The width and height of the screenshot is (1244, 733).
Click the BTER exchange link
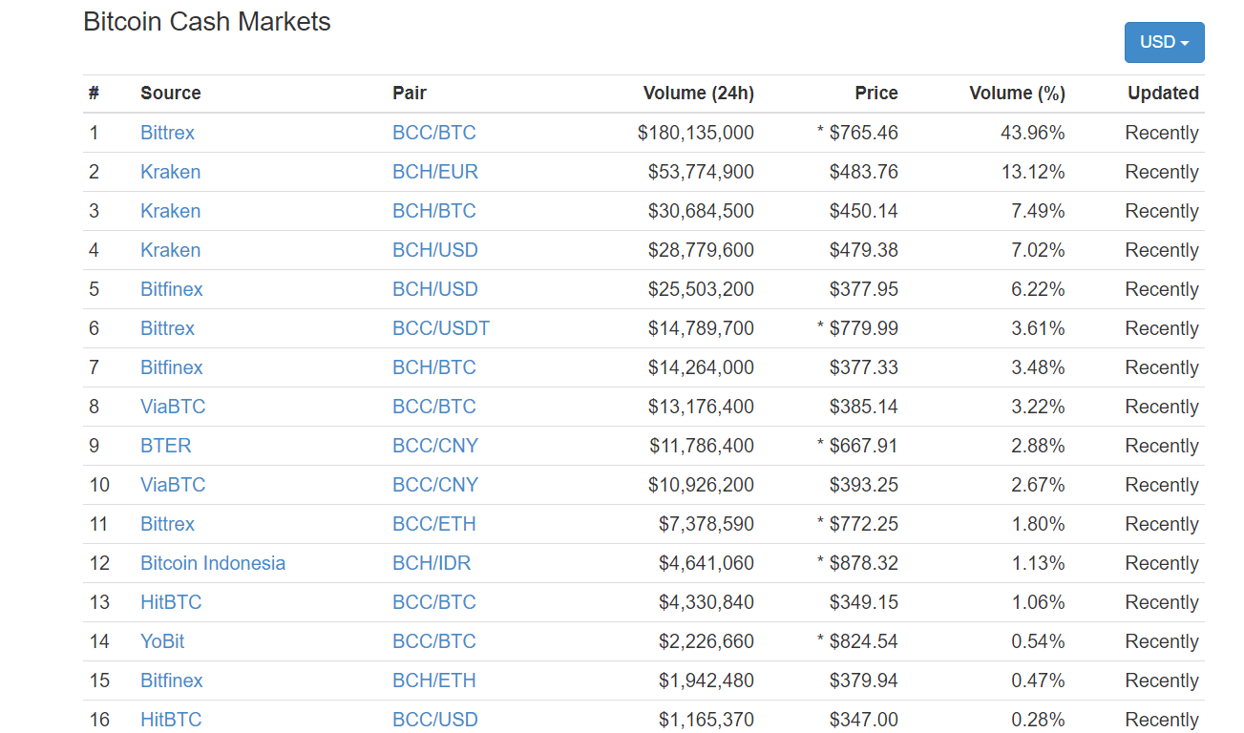pos(165,446)
